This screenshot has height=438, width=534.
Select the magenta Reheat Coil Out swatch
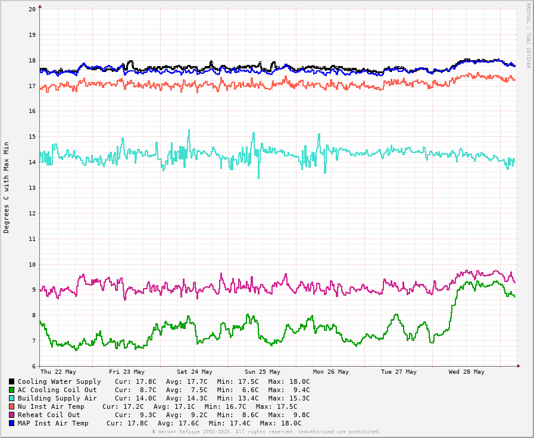pos(11,415)
